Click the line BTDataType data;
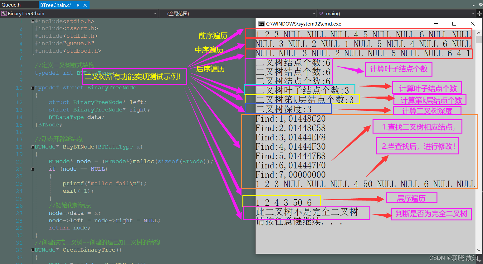The width and height of the screenshot is (483, 264). point(76,117)
